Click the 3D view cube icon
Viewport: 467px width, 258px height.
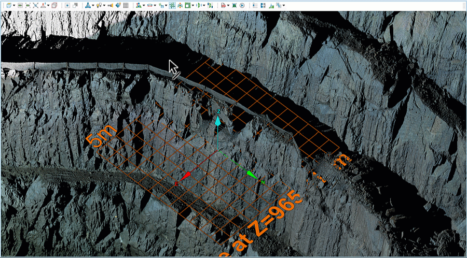[8, 5]
